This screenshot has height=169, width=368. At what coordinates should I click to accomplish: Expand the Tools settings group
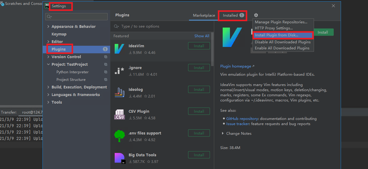(x=49, y=102)
